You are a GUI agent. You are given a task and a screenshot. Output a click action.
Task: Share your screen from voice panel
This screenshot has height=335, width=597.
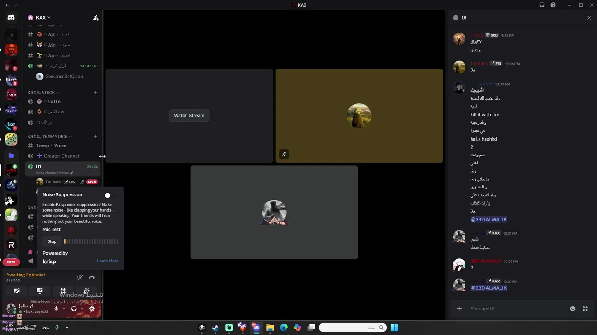(x=40, y=291)
